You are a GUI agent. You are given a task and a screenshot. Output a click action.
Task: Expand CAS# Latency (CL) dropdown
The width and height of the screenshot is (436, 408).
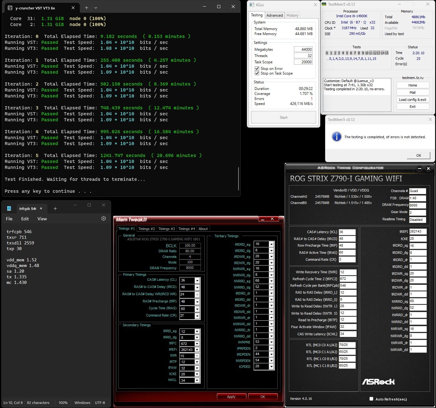click(x=197, y=280)
